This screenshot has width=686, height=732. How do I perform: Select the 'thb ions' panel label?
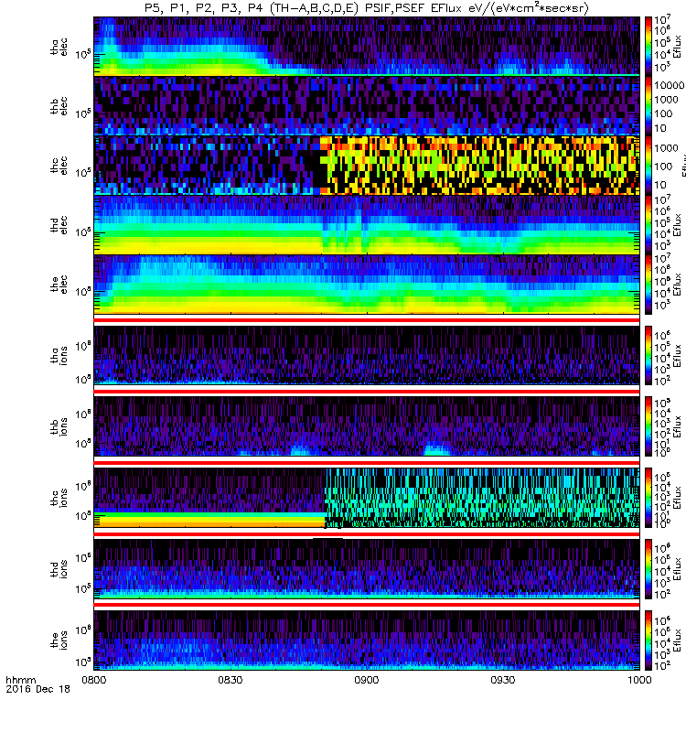[59, 426]
